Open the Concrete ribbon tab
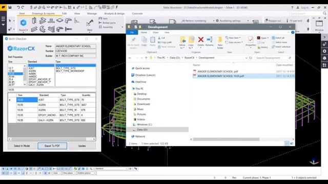The width and height of the screenshot is (328, 184). click(x=137, y=14)
